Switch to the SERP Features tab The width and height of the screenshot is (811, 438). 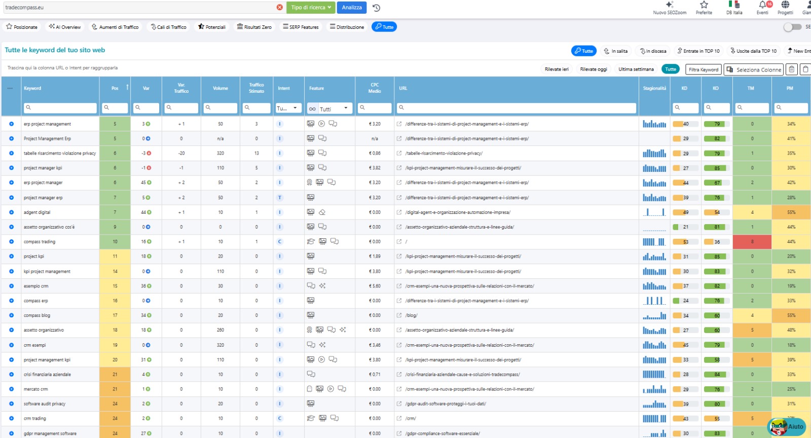[301, 27]
